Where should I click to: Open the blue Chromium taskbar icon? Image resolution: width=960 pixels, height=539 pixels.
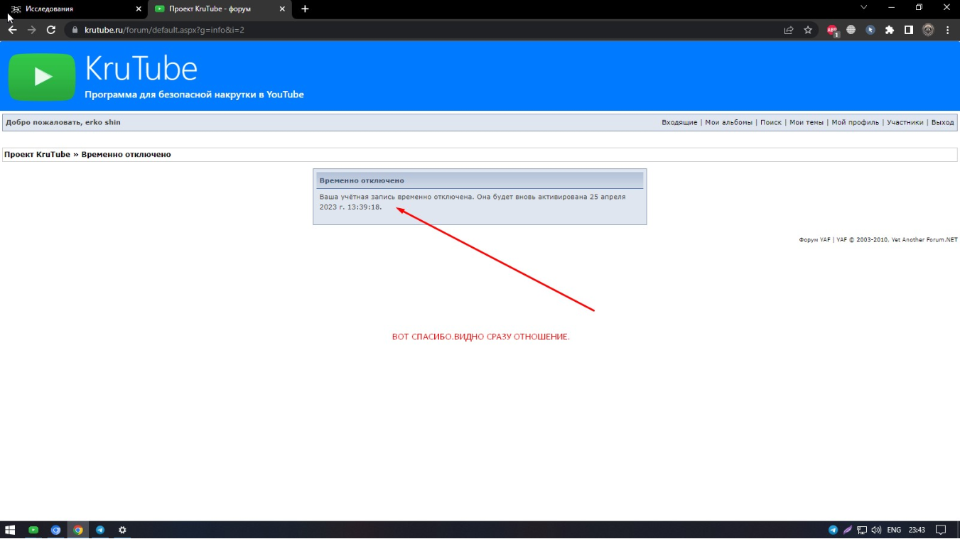(x=55, y=530)
